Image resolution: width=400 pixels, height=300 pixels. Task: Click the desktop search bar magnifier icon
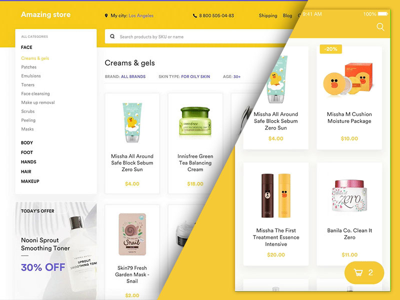point(112,36)
